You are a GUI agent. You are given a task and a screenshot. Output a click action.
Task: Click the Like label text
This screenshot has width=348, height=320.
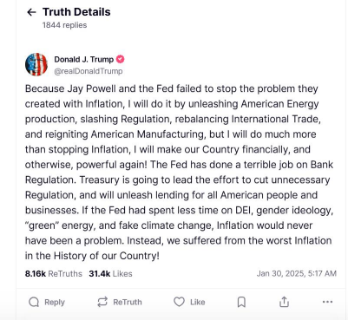(198, 302)
